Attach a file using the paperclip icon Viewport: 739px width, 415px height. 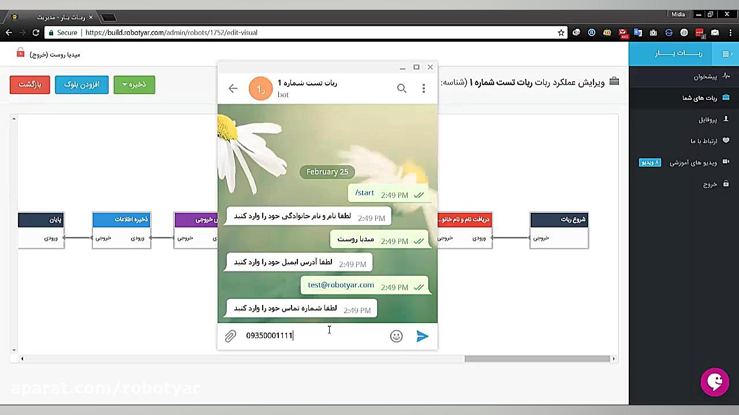230,336
